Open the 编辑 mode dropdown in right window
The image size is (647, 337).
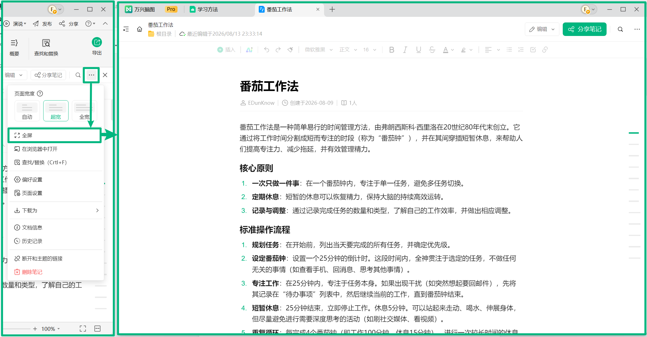[x=542, y=29]
